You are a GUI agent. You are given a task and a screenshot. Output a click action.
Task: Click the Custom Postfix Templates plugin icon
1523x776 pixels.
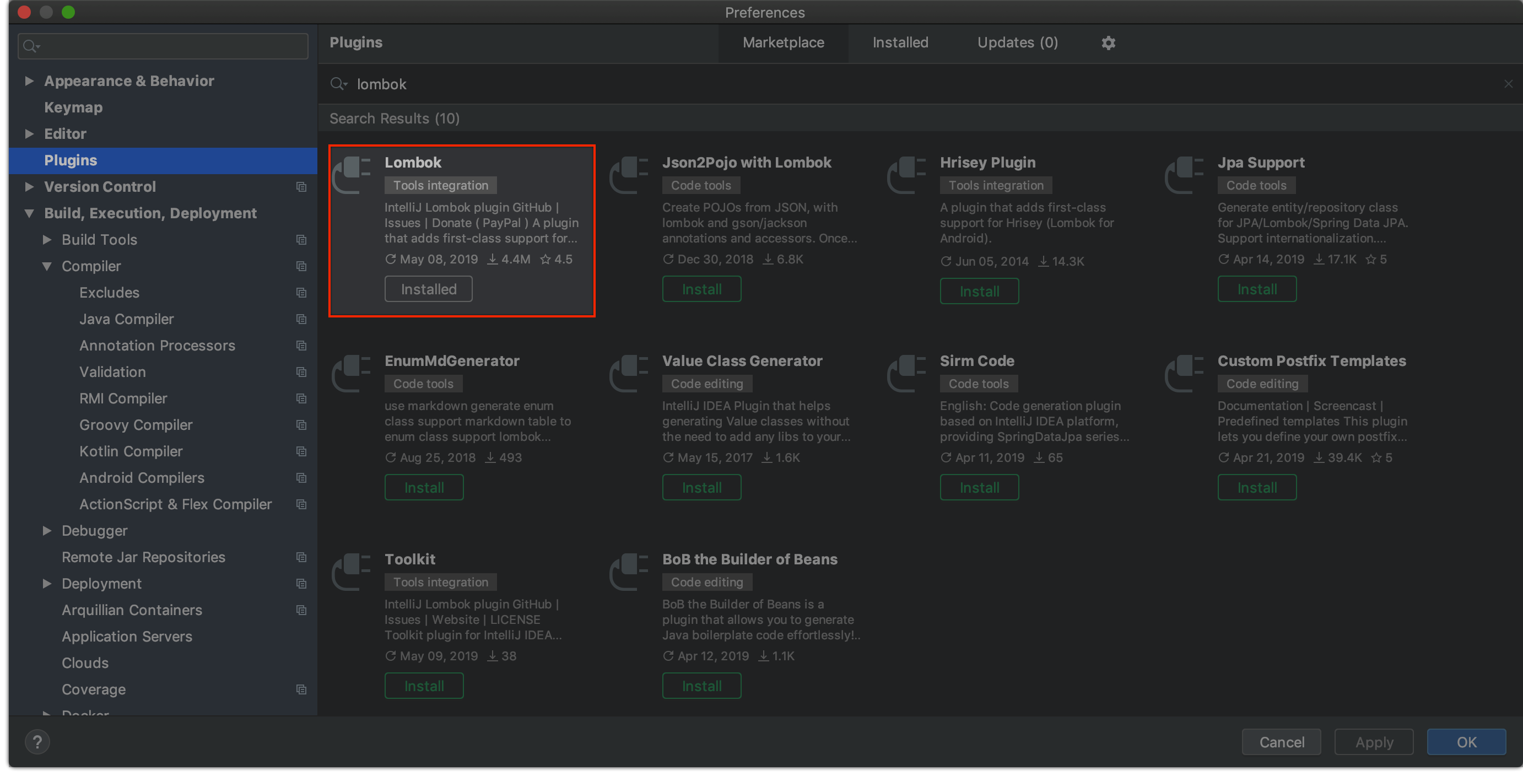pos(1185,373)
